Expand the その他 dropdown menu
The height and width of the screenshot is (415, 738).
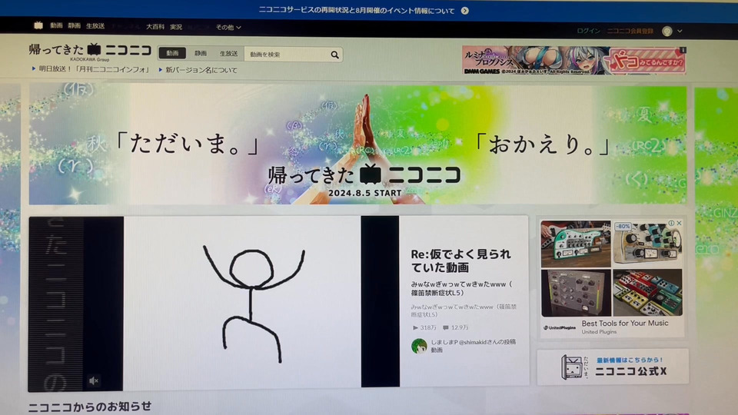(x=228, y=28)
